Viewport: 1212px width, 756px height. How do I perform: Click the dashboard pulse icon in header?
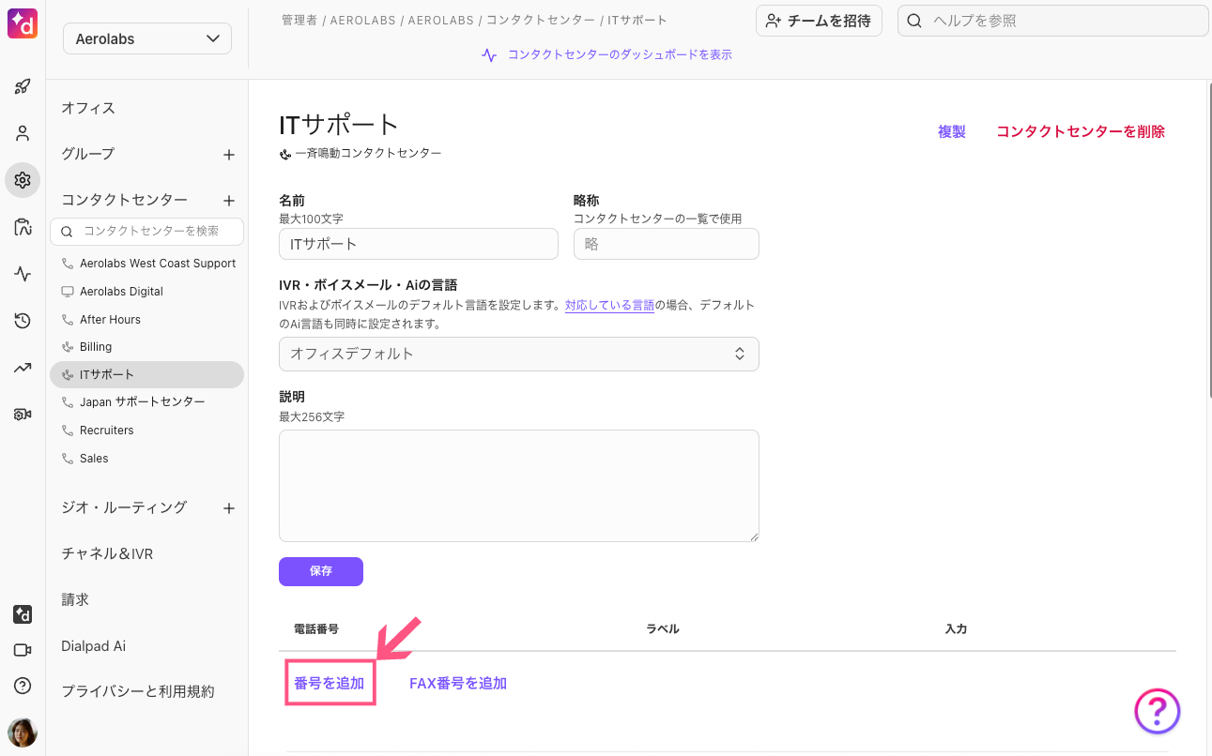pos(489,55)
